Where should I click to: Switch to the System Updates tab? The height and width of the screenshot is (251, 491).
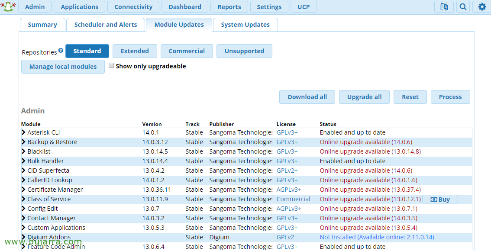245,25
